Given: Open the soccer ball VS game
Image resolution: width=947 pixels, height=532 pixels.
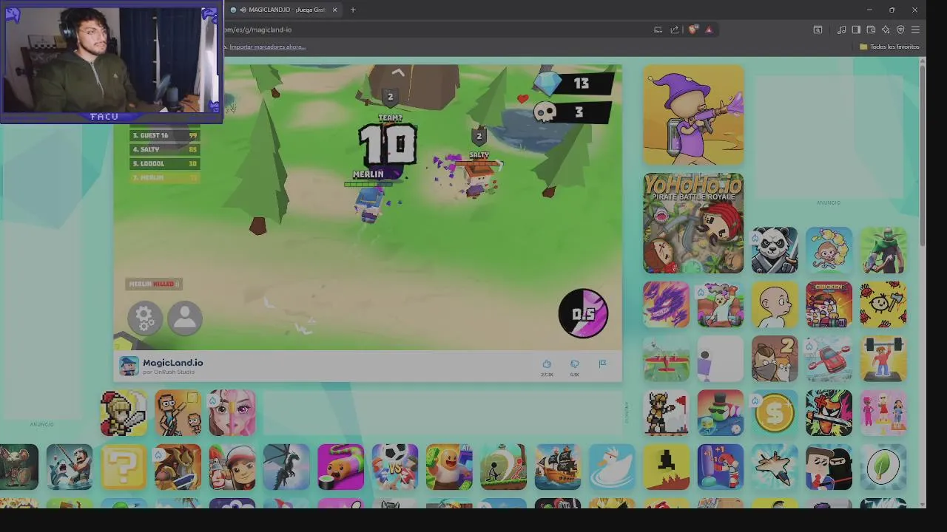Looking at the screenshot, I should [395, 467].
